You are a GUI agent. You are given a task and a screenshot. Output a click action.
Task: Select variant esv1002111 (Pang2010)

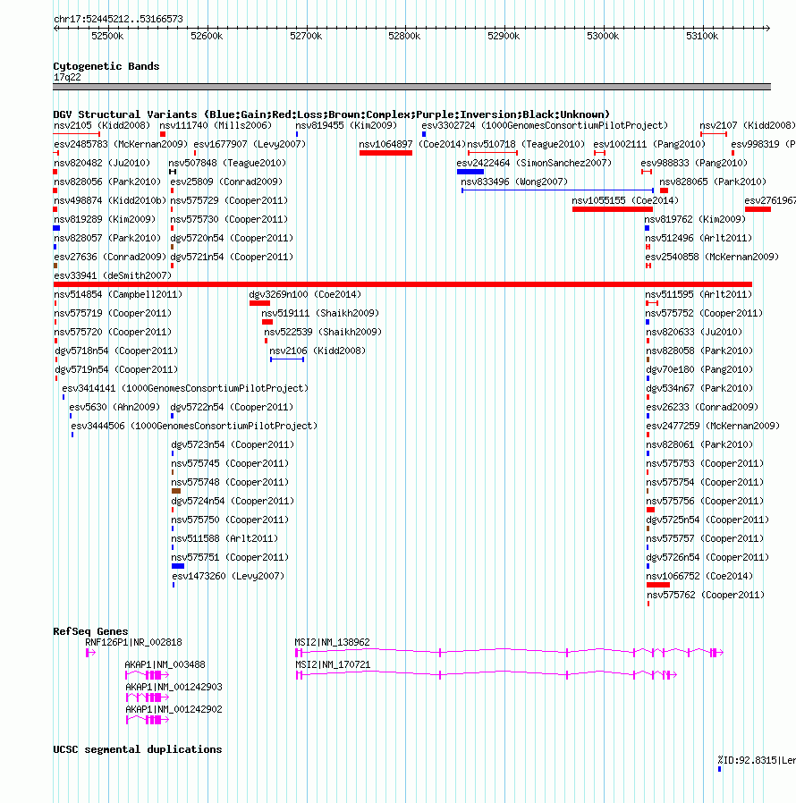coord(649,145)
